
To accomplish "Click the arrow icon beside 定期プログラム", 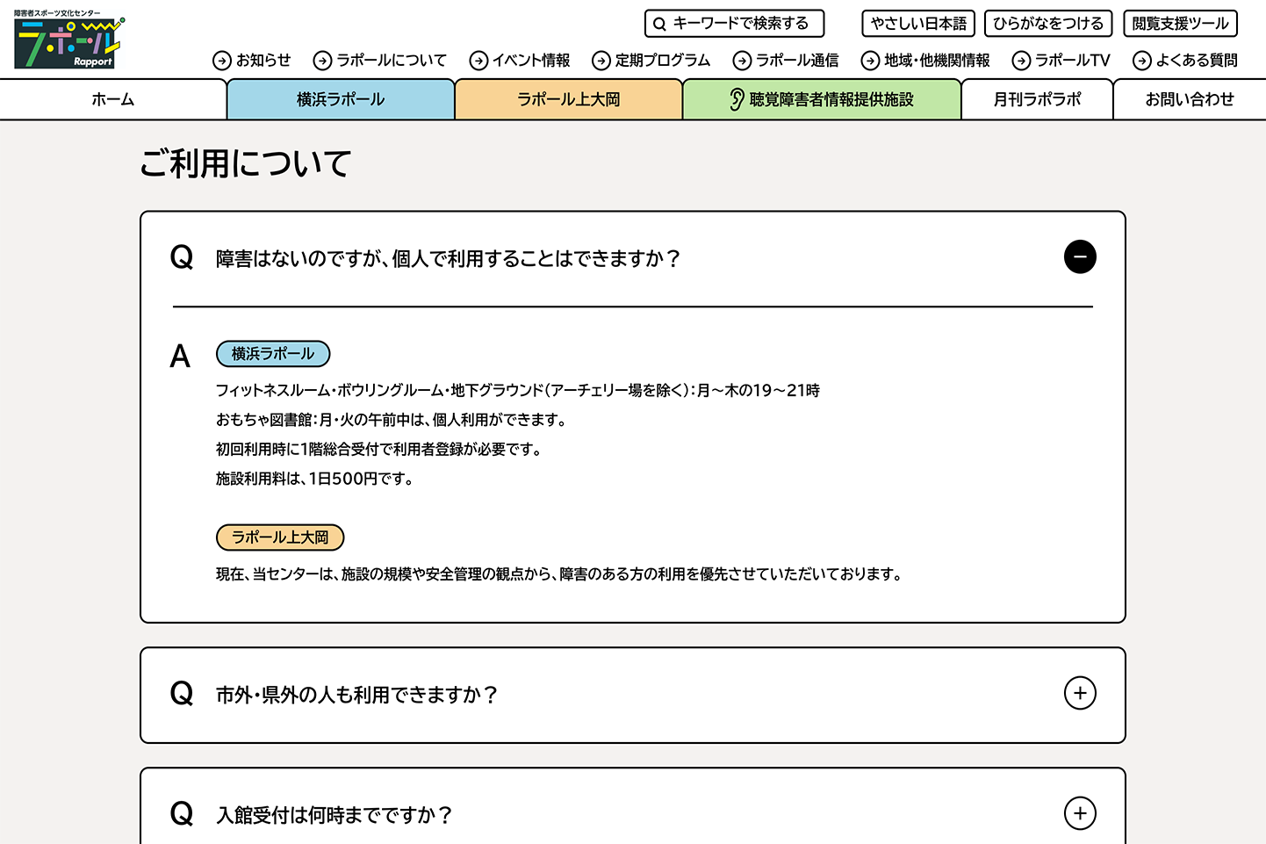I will click(x=601, y=61).
